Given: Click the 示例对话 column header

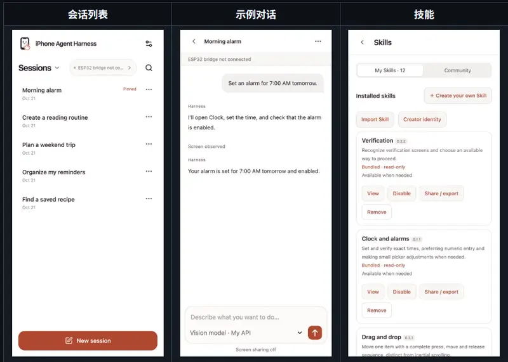Looking at the screenshot, I should click(x=256, y=15).
